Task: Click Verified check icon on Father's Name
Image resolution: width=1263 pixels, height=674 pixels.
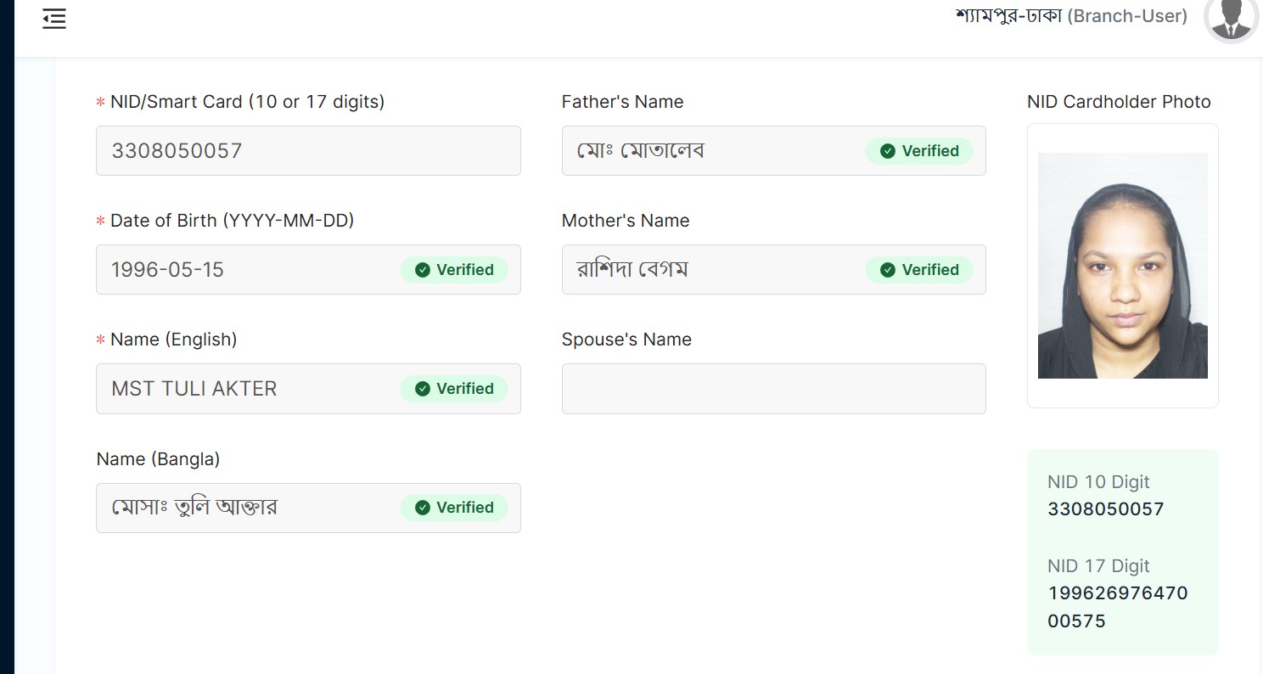Action: (888, 151)
